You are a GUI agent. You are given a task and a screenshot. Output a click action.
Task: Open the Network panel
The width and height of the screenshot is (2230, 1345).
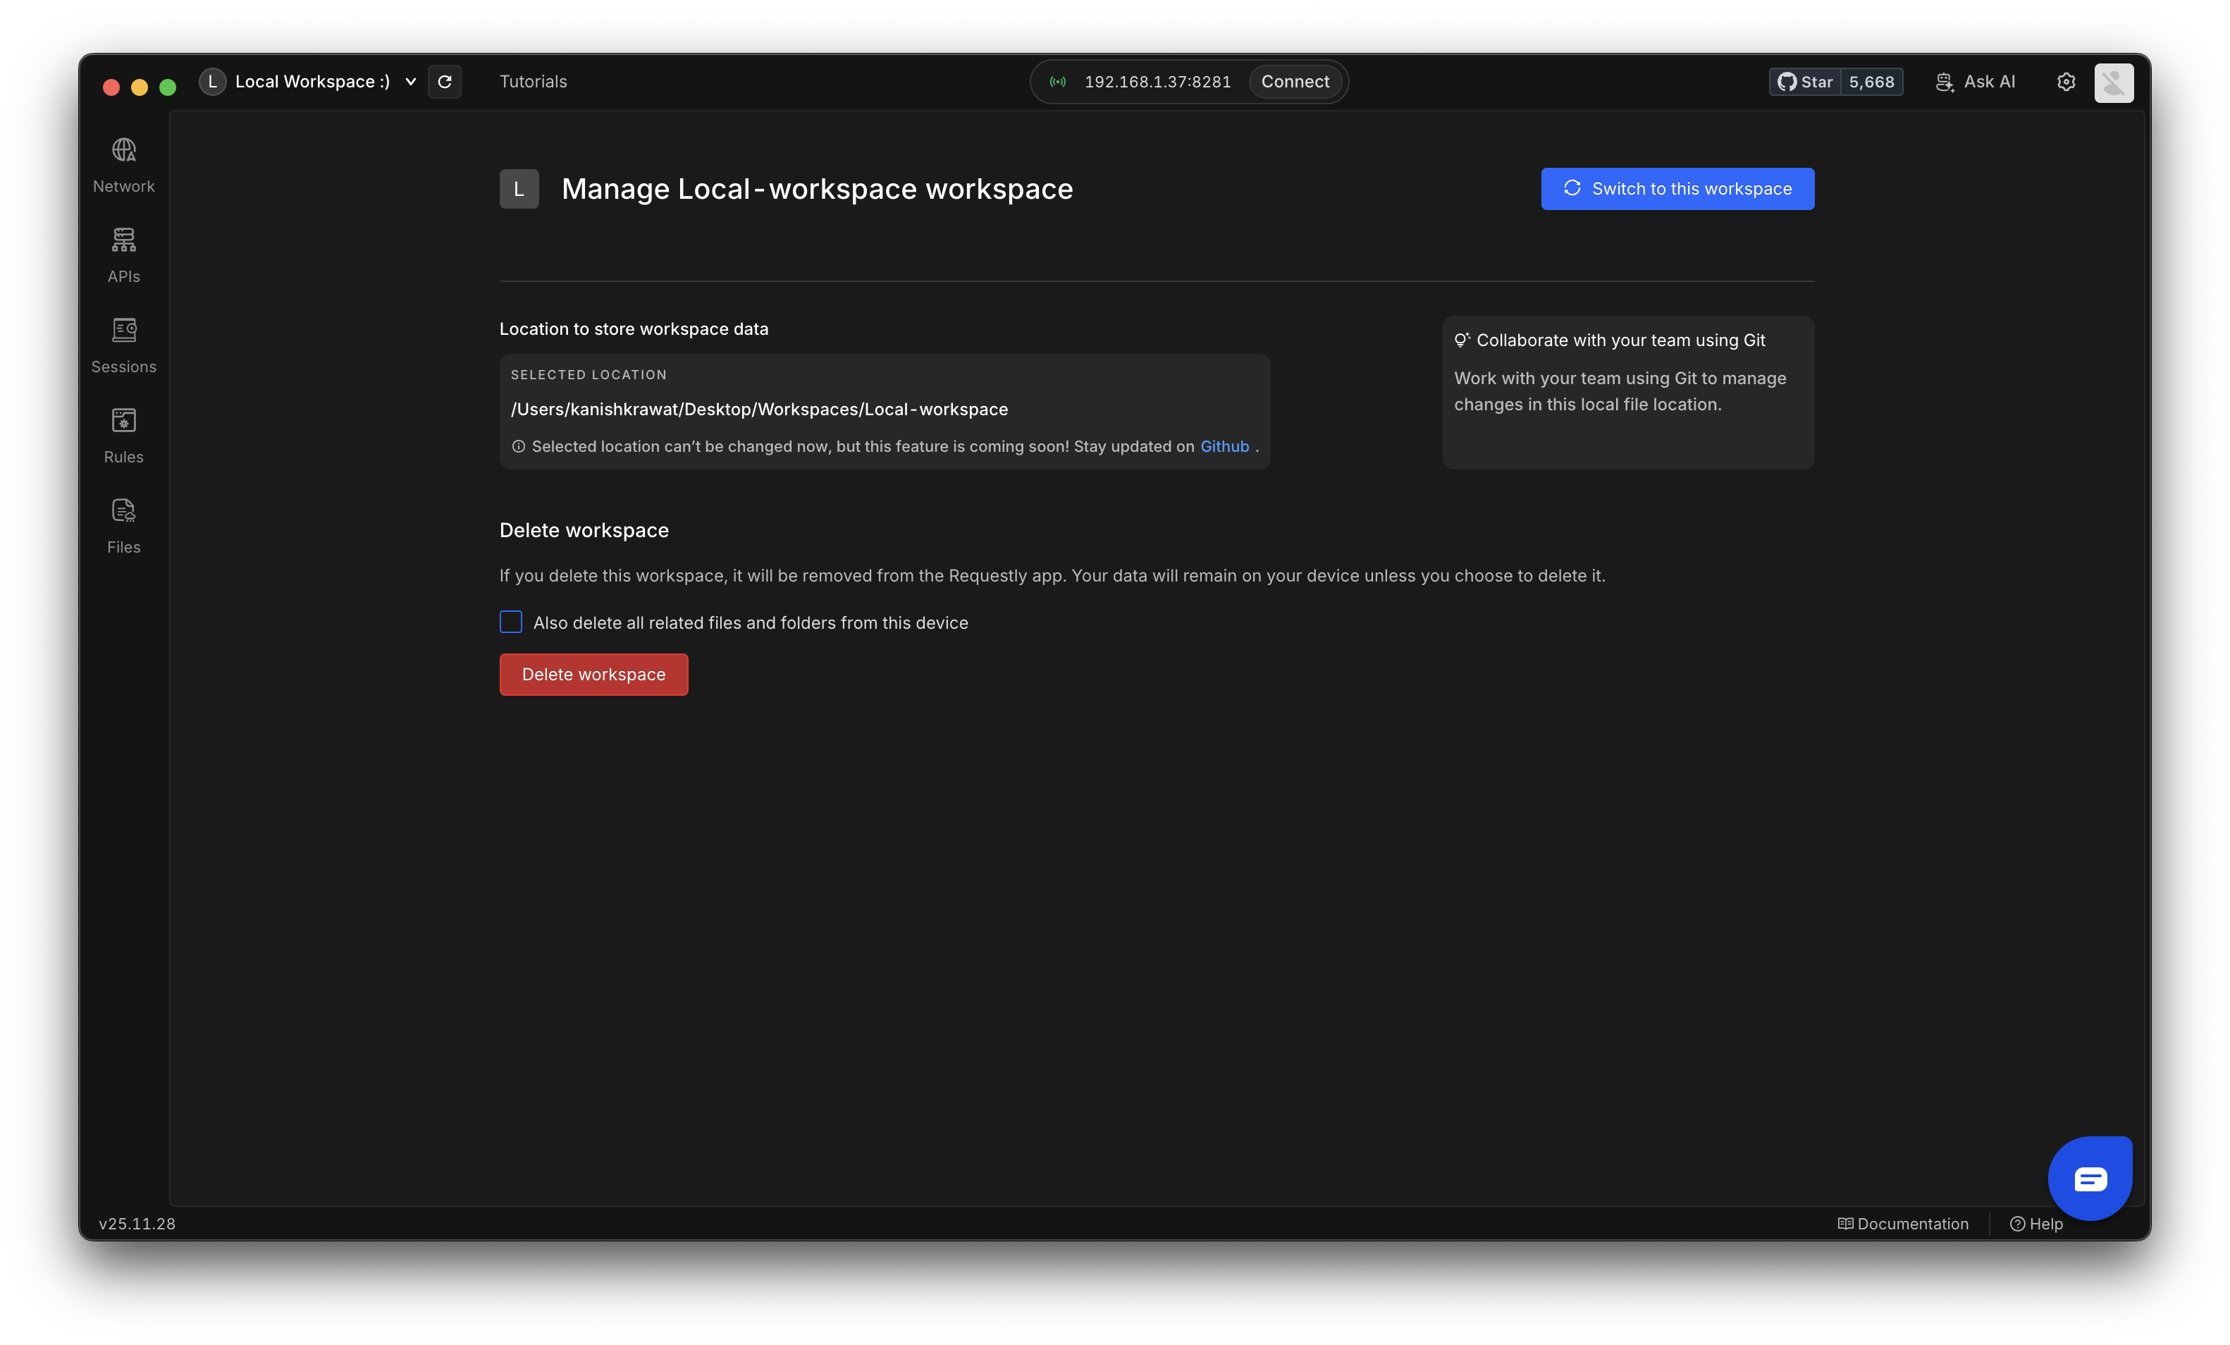[x=123, y=166]
